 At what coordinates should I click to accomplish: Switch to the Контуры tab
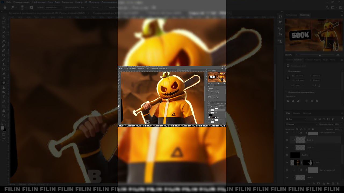tap(307, 113)
